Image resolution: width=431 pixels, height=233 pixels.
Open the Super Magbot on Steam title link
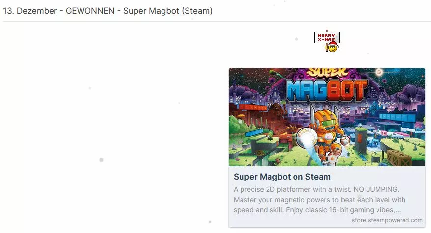coord(282,177)
